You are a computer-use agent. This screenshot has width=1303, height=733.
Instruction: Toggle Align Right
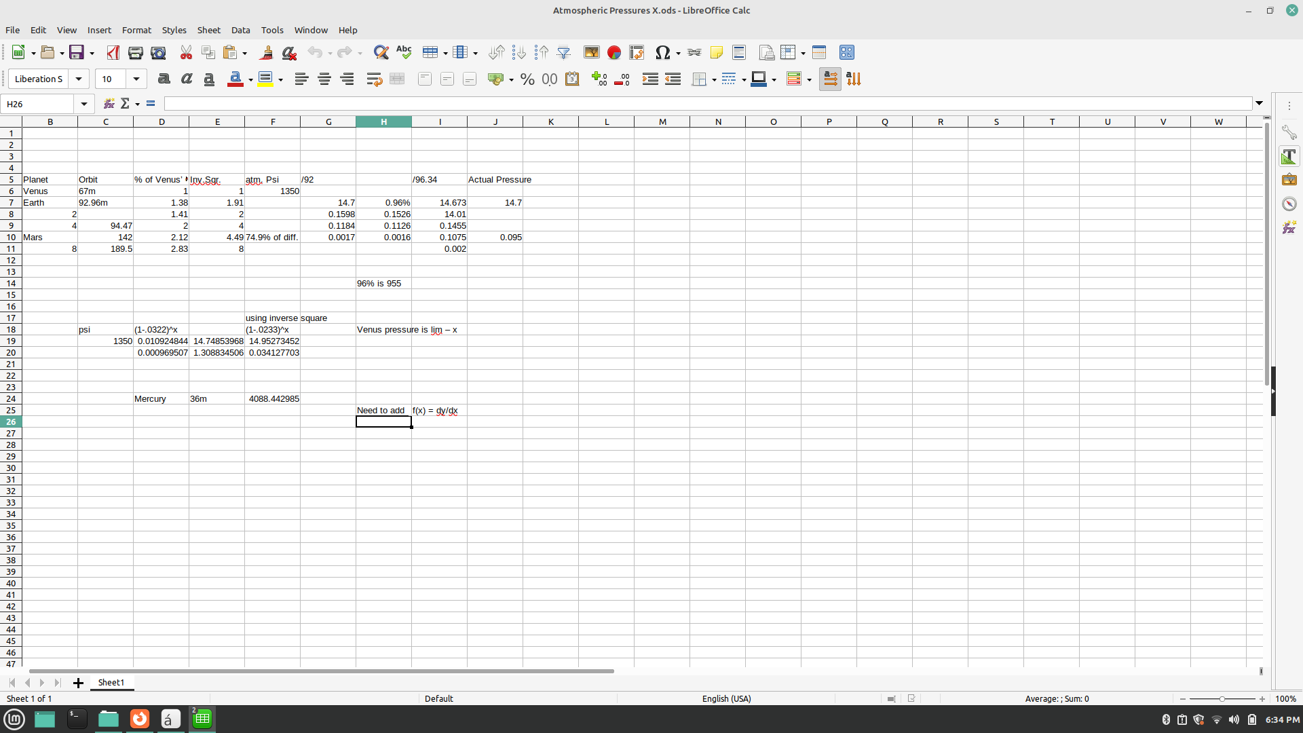point(347,79)
